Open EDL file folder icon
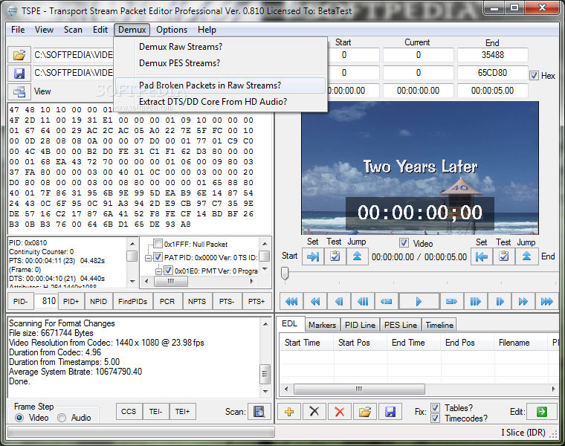 tap(365, 411)
